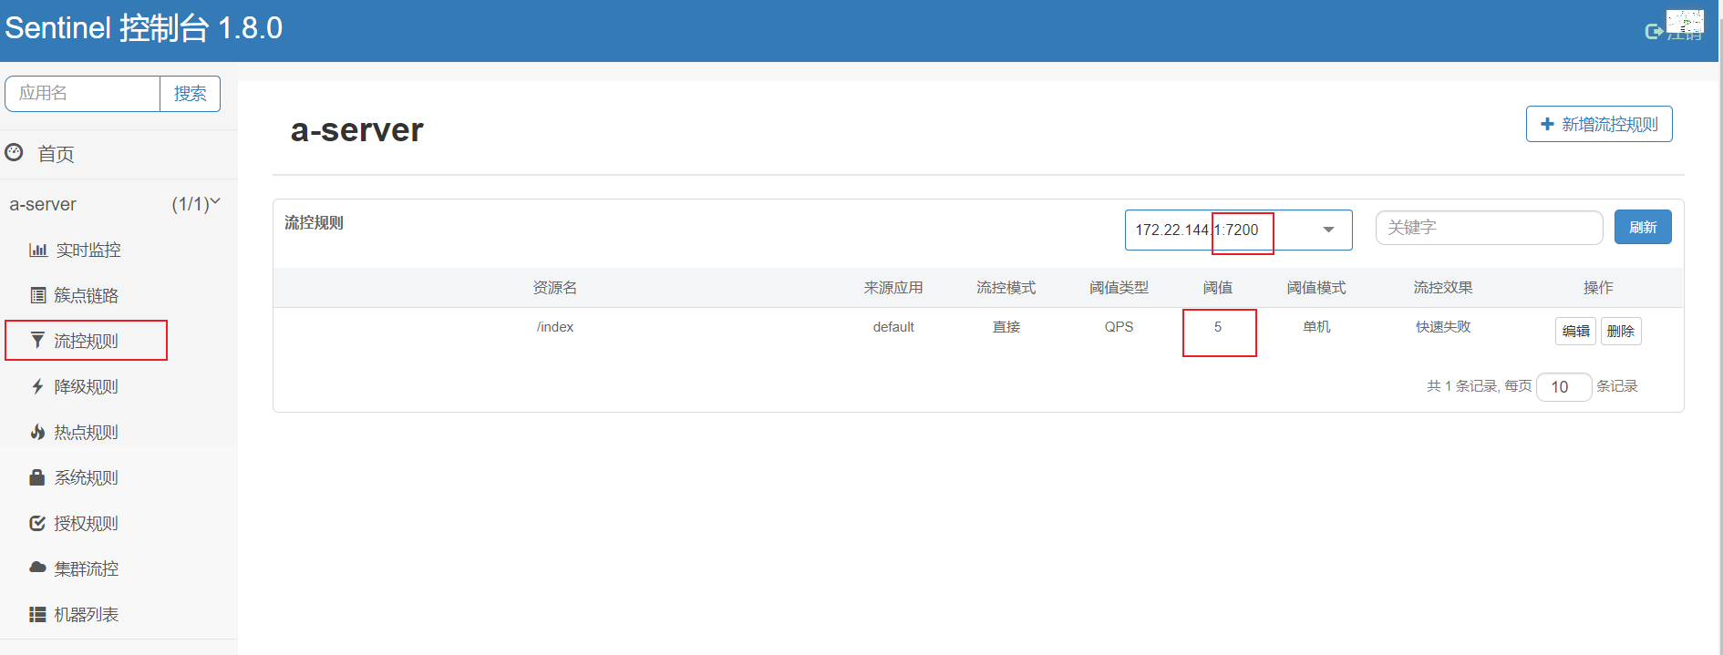Click the 流控规则 panel title
Image resolution: width=1723 pixels, height=655 pixels.
pyautogui.click(x=314, y=223)
